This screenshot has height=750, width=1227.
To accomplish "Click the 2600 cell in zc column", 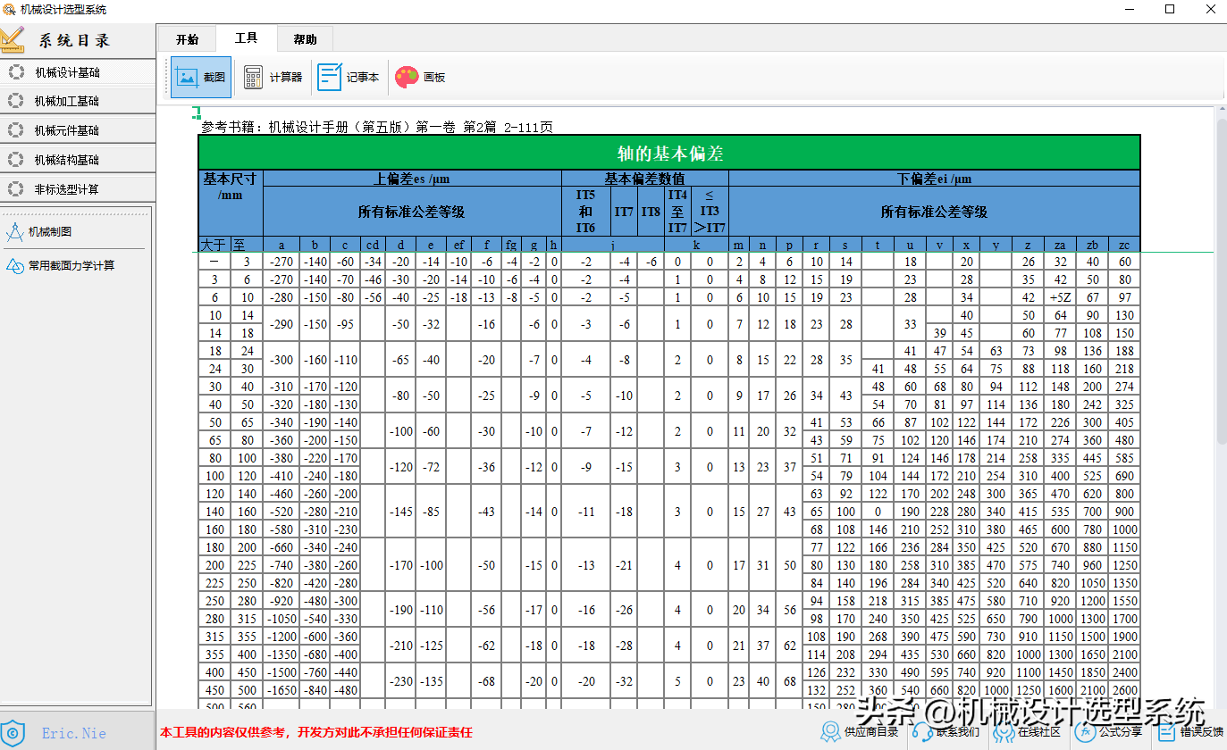I will pos(1125,690).
